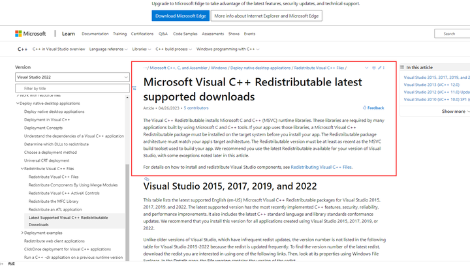Expand the Language reference menu
This screenshot has width=470, height=266.
(108, 49)
